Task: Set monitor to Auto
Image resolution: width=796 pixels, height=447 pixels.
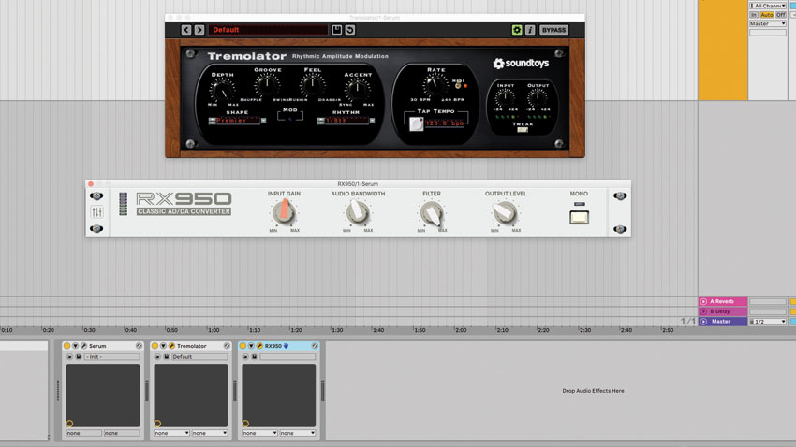Action: coord(767,15)
